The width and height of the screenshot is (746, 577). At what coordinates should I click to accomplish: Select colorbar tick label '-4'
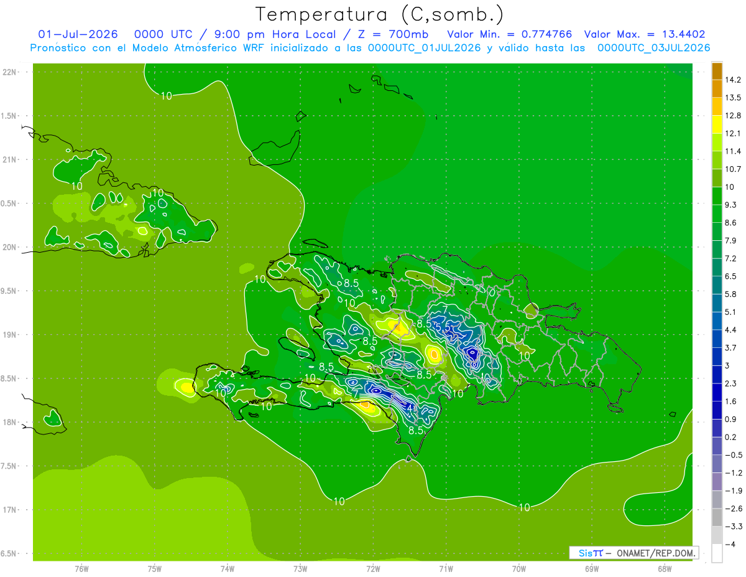point(730,544)
